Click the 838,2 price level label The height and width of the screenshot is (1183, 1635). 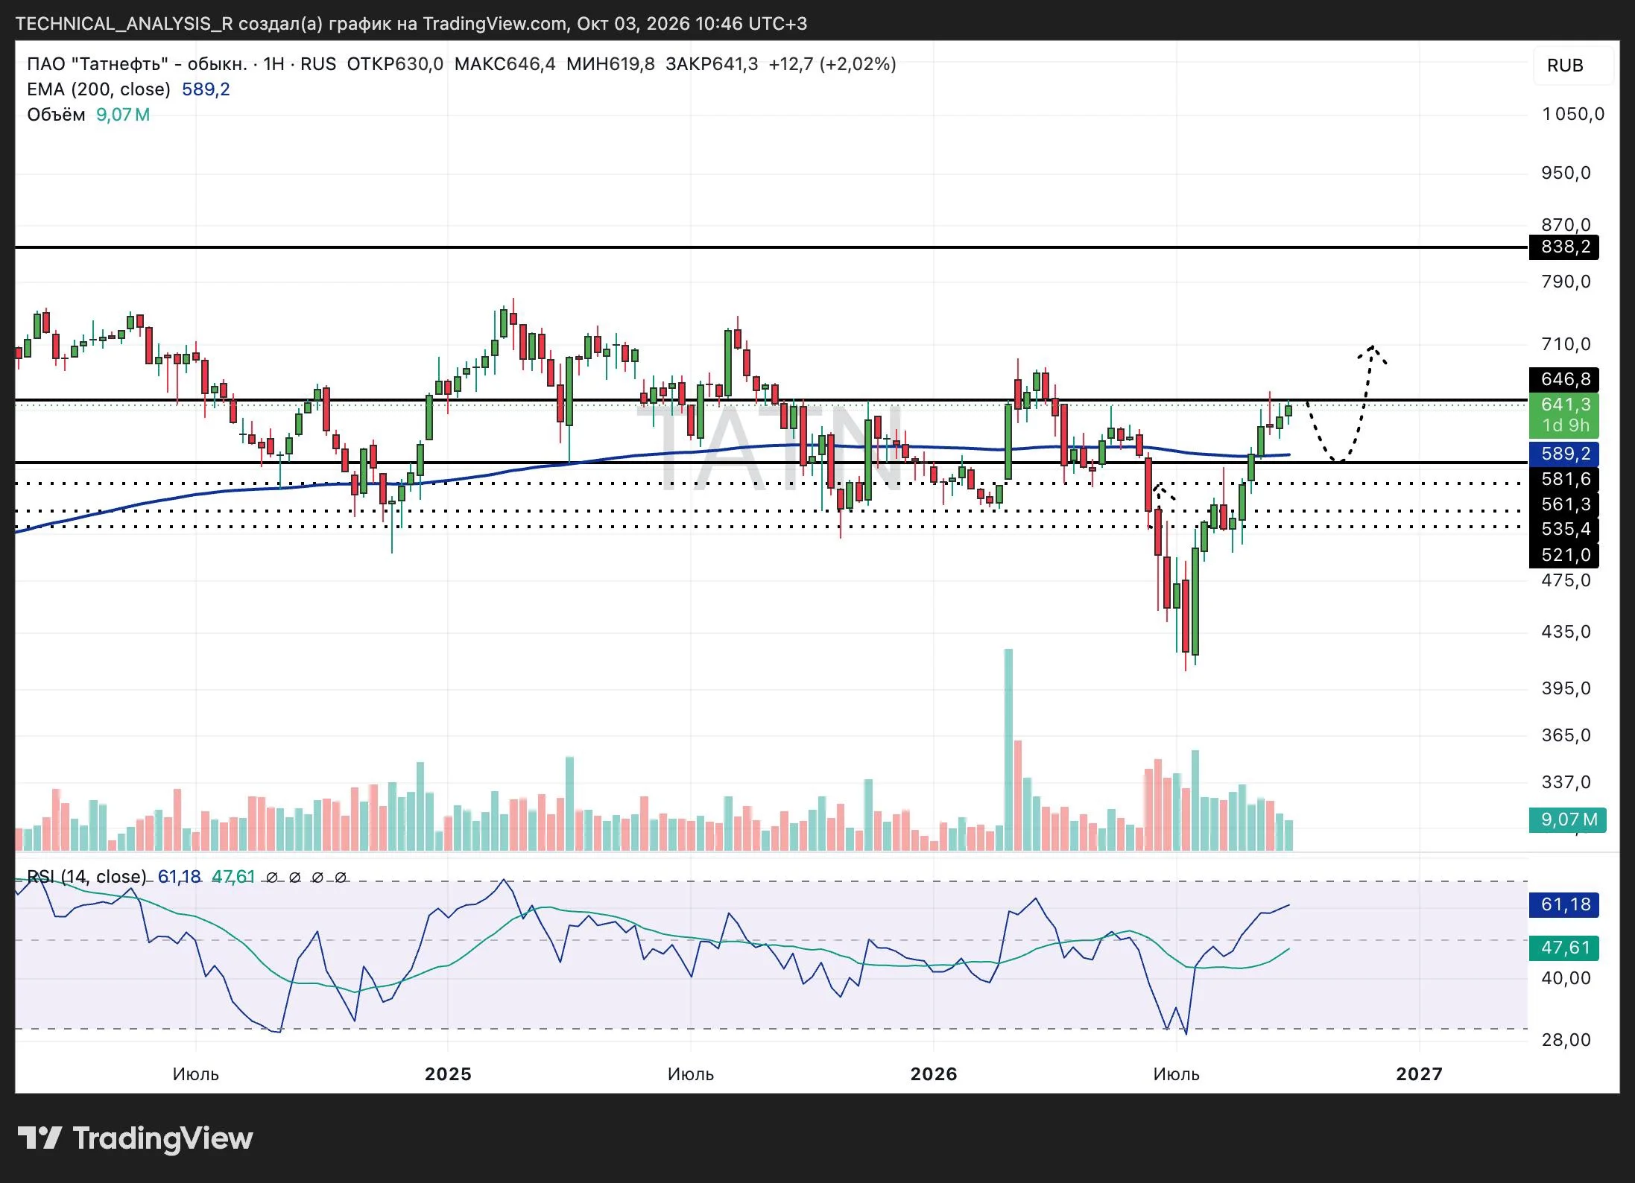[1565, 247]
